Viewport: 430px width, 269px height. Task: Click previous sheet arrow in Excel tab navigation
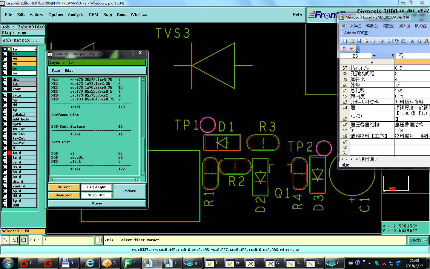pos(347,159)
